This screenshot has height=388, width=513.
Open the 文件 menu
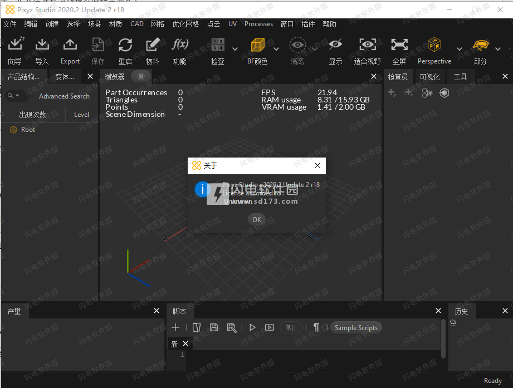coord(10,24)
